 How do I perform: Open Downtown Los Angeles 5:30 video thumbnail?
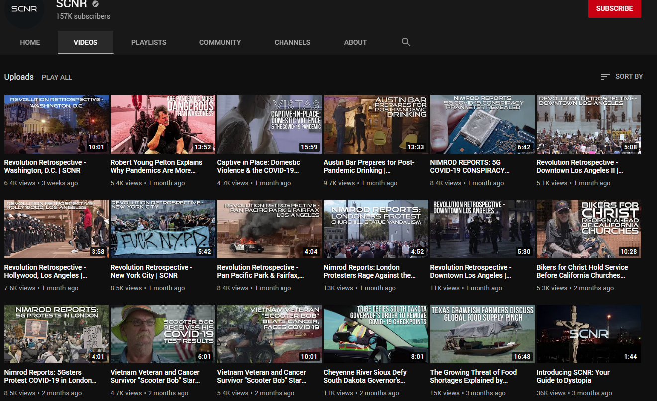click(x=482, y=229)
